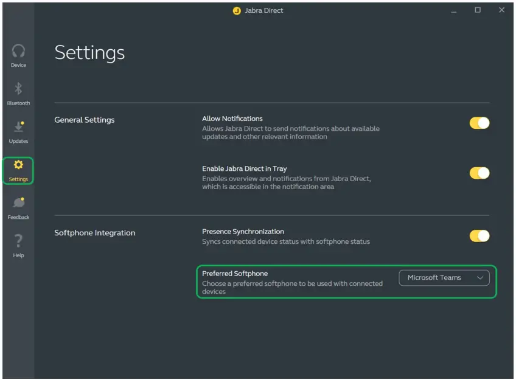The width and height of the screenshot is (516, 380).
Task: Click the Jabra logo in title bar
Action: point(237,10)
